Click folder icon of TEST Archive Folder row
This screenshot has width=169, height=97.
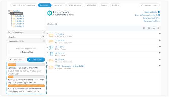[x=51, y=67]
